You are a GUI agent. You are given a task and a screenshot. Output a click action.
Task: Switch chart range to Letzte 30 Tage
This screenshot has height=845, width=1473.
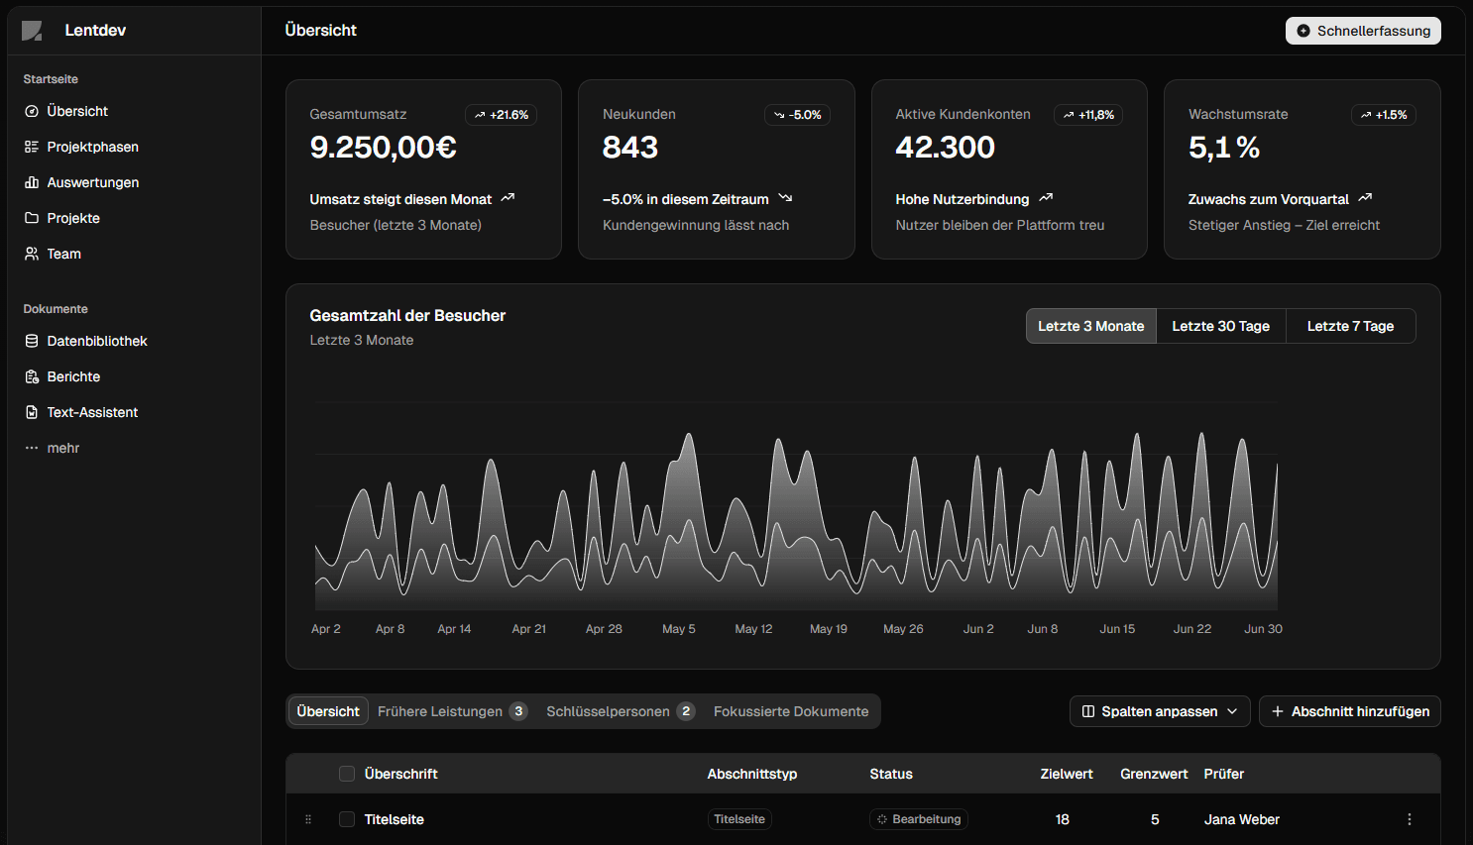[1220, 326]
